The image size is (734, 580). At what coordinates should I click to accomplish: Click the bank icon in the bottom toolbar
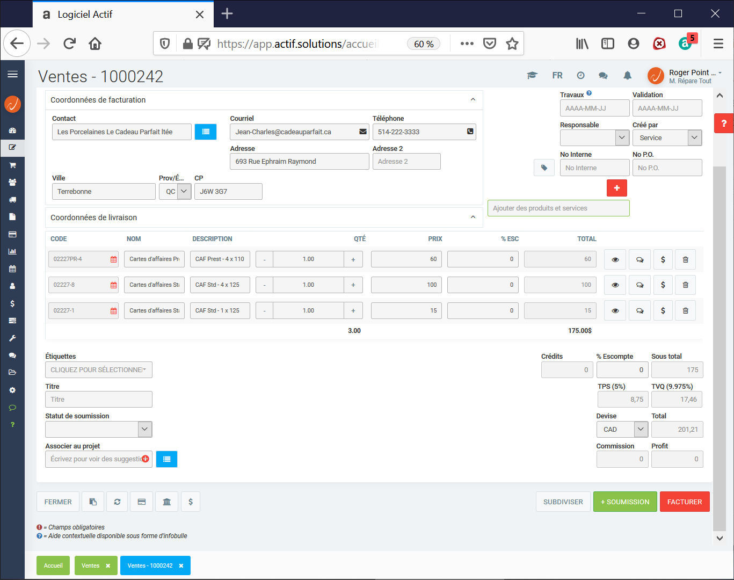coord(166,502)
